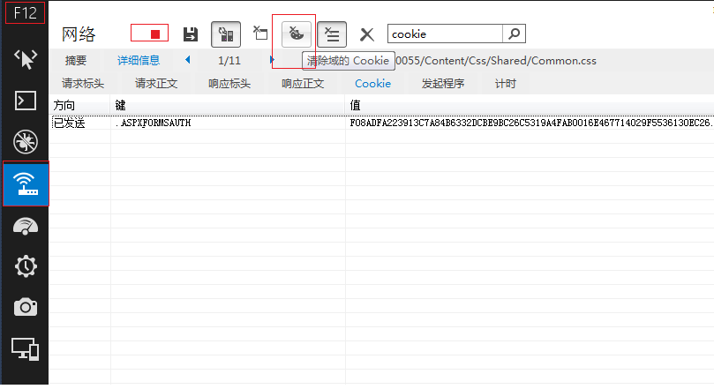Open the Emulation devices tool

26,349
